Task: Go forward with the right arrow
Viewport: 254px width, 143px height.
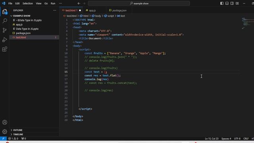Action: coord(84,4)
